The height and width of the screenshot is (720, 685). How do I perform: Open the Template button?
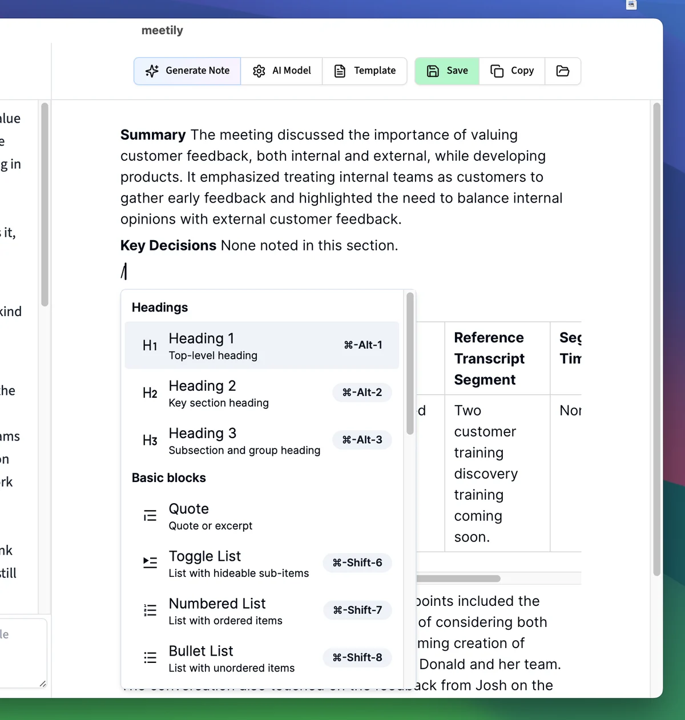pos(364,71)
